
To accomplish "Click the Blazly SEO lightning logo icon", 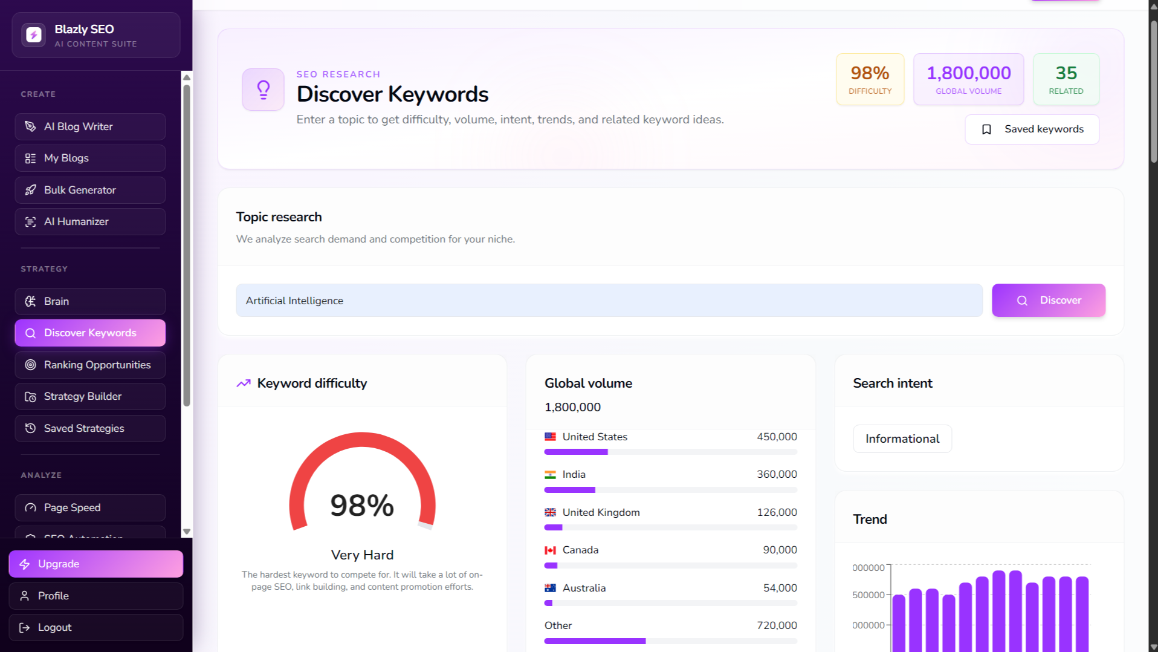I will pyautogui.click(x=34, y=35).
